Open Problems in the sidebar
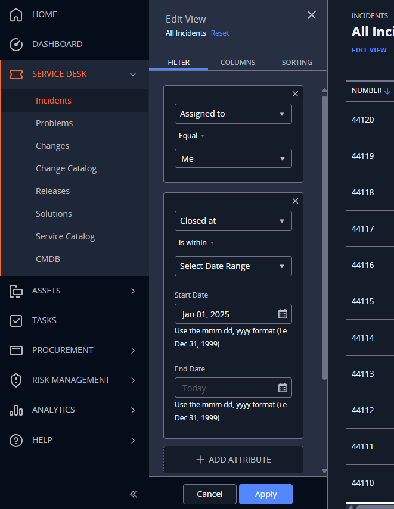 [54, 123]
